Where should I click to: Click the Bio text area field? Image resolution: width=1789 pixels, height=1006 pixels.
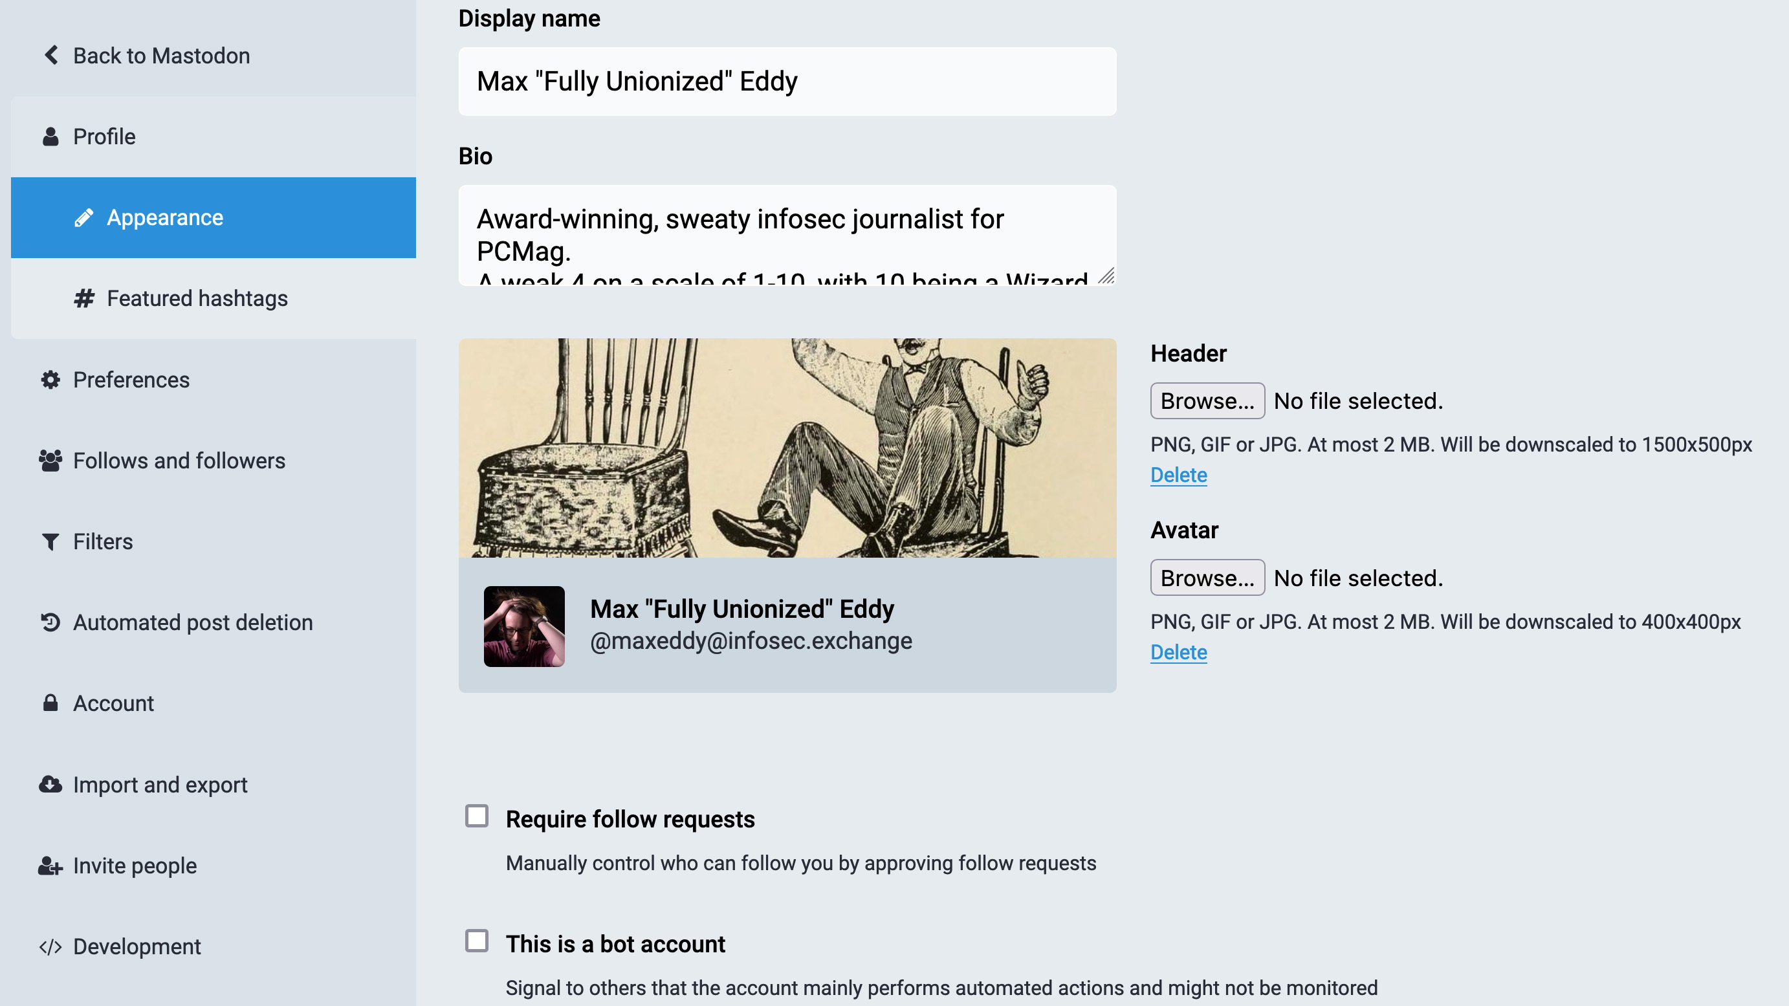(787, 236)
